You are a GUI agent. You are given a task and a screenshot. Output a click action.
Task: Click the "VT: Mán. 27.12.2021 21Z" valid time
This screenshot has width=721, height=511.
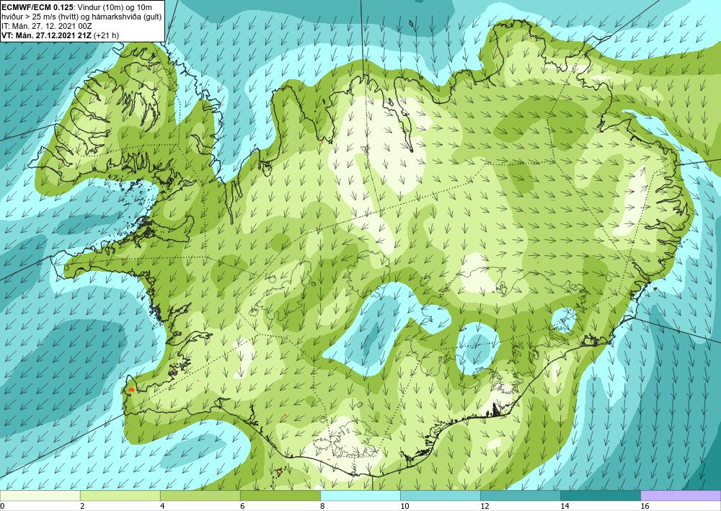point(46,35)
